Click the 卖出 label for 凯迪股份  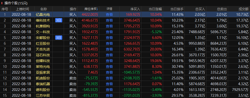pos(73,78)
